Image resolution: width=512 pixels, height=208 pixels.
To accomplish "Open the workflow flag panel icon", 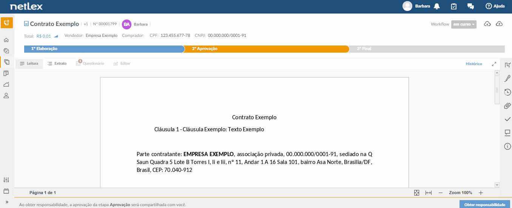I will (x=507, y=65).
